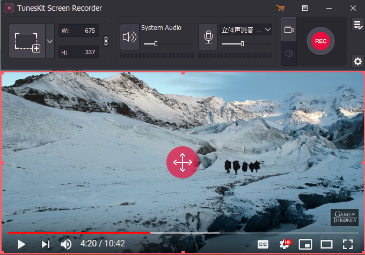This screenshot has width=365, height=255.
Task: Click the width input field
Action: [79, 31]
